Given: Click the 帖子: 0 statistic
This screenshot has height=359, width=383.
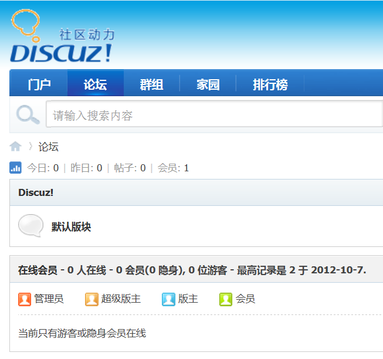Looking at the screenshot, I should click(130, 168).
